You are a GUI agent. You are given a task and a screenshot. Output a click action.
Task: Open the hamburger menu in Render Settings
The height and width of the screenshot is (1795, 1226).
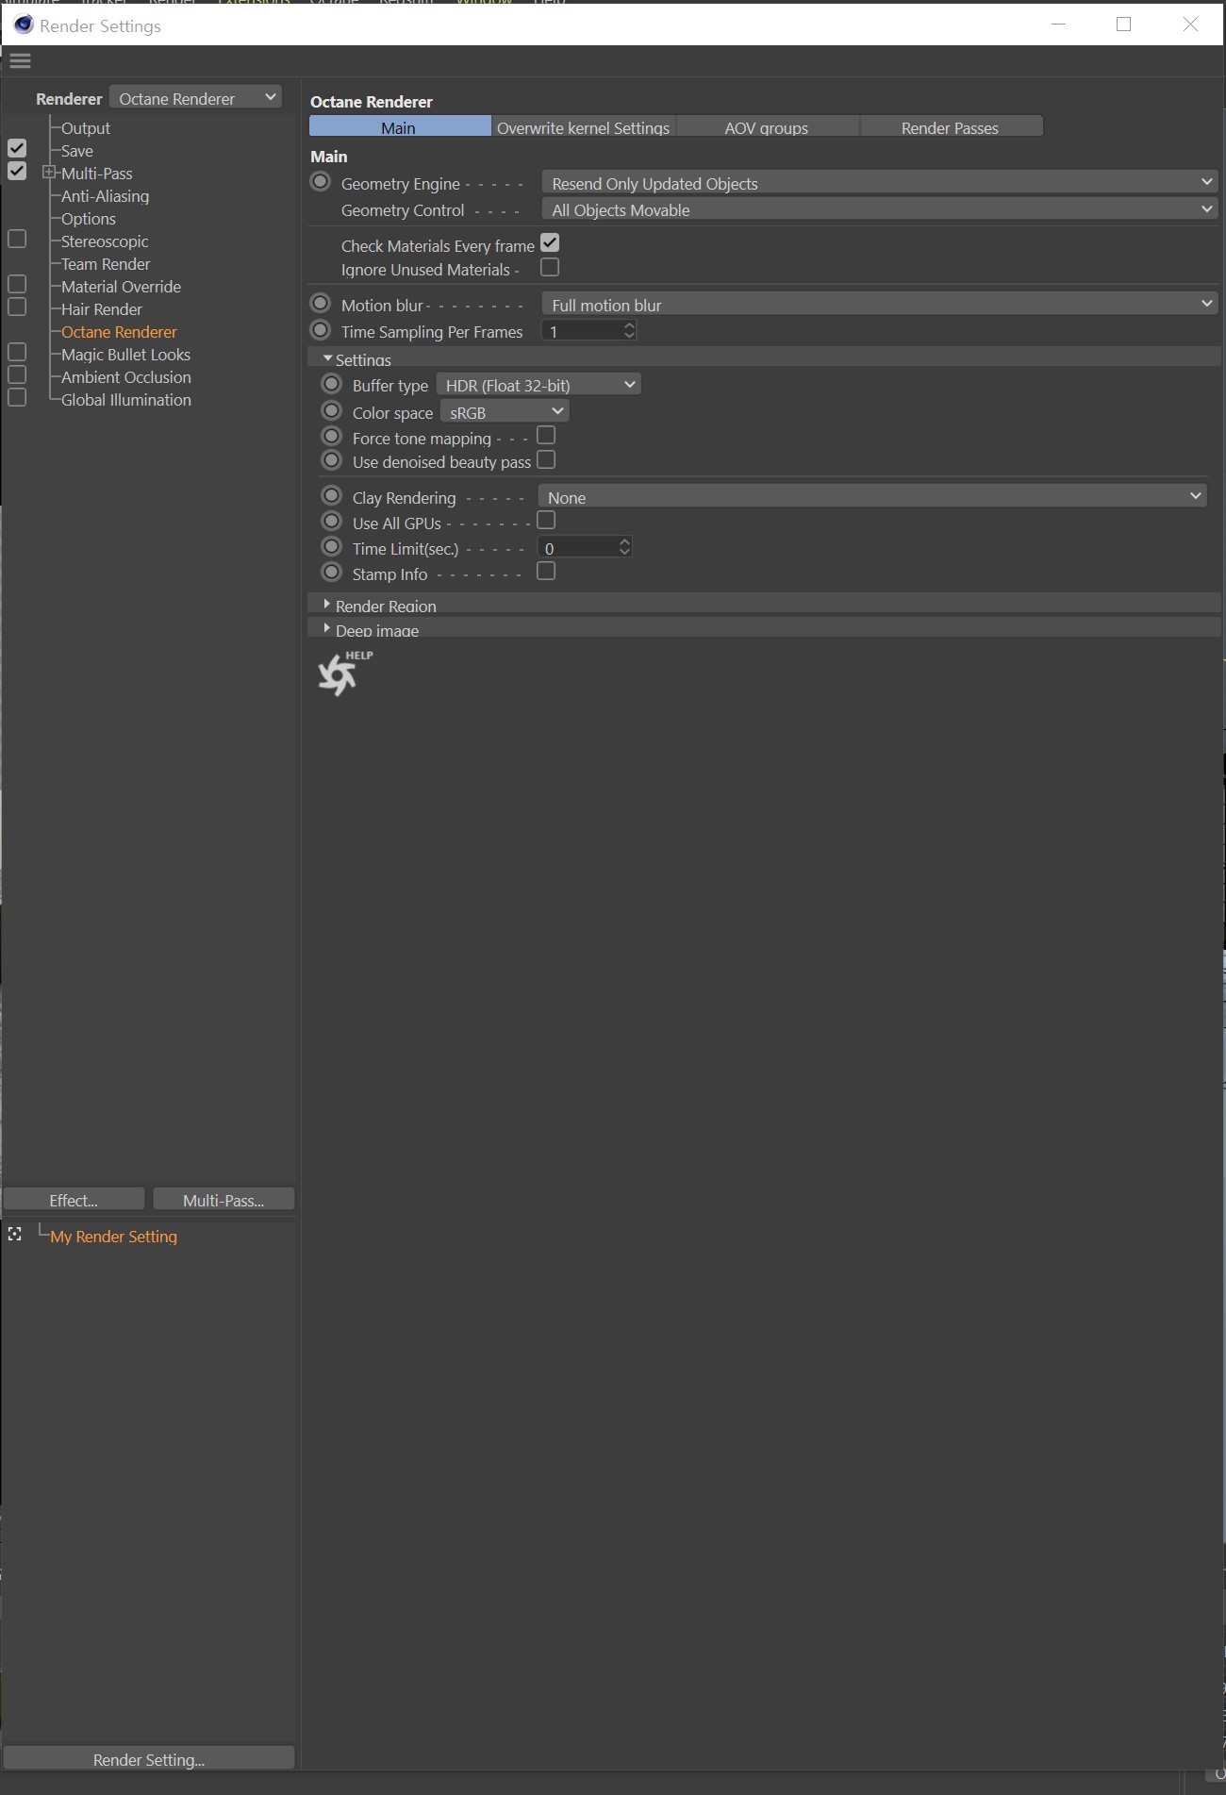click(x=20, y=61)
